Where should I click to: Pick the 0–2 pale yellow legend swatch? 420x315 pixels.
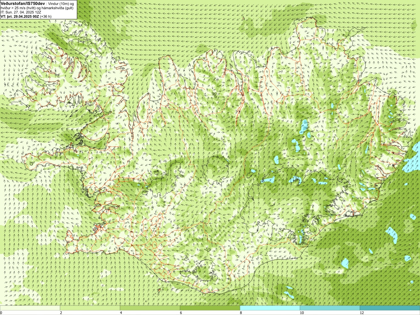tap(30, 308)
